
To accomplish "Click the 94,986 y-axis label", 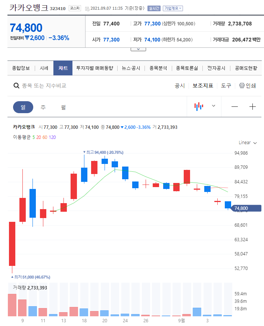I will (241, 153).
